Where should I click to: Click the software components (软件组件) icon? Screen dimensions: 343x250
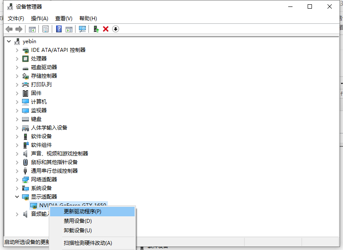coord(26,145)
